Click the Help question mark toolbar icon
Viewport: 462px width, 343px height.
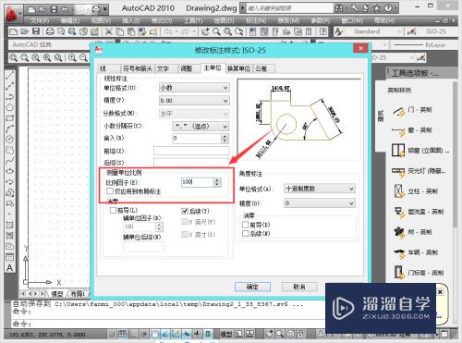click(323, 31)
